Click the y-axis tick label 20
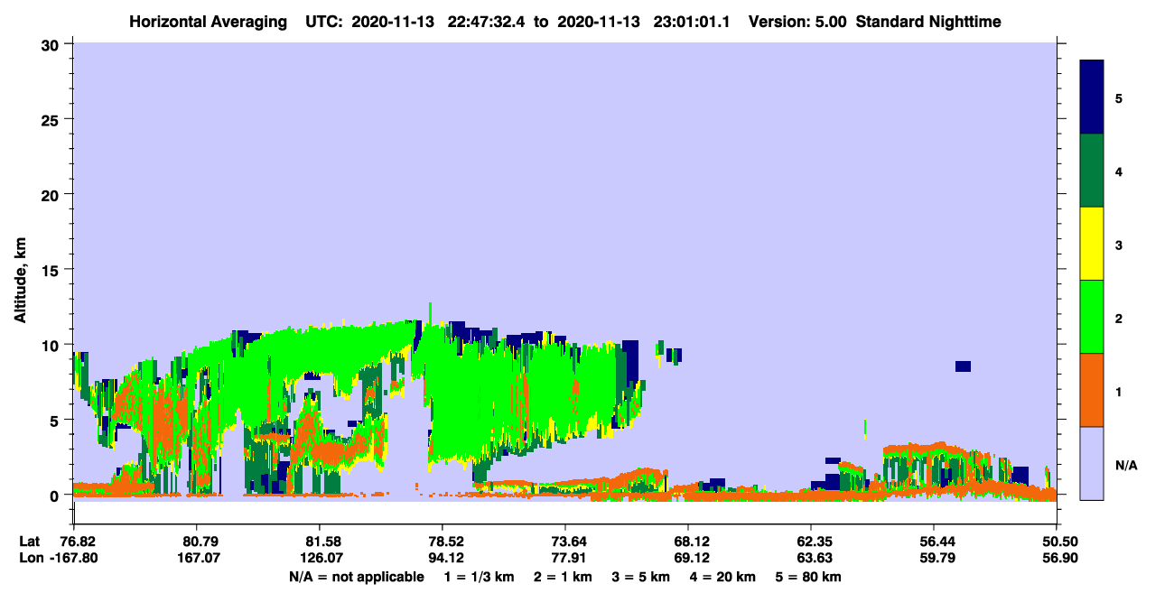The height and width of the screenshot is (602, 1174). pos(52,194)
